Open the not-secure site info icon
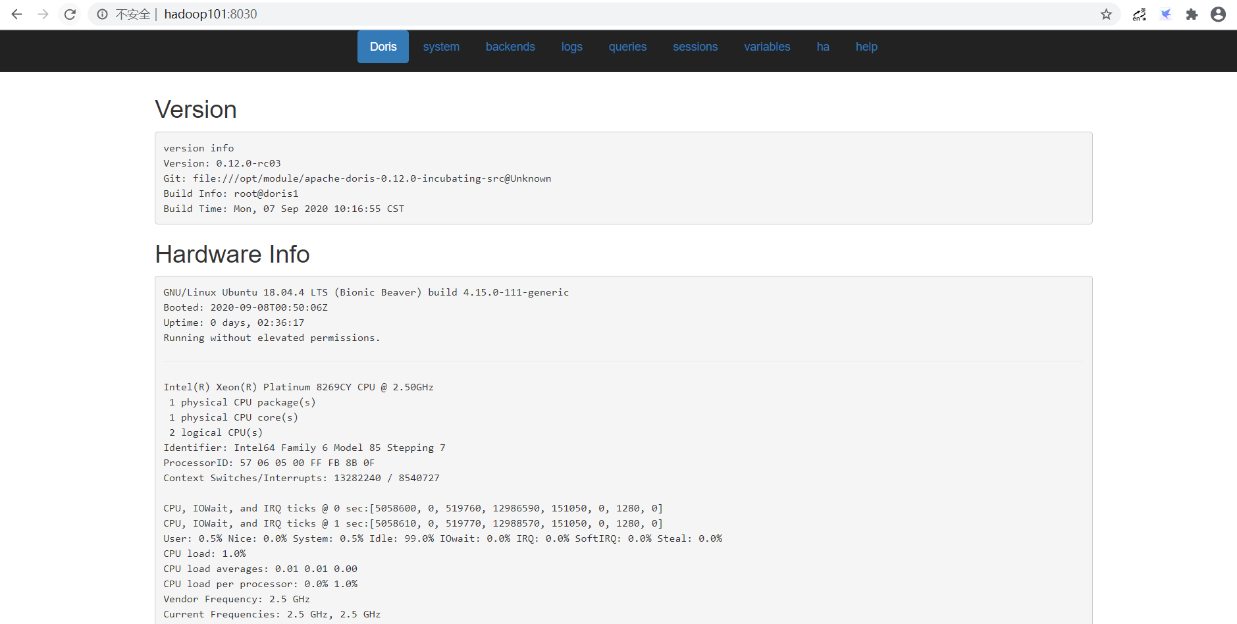The image size is (1237, 624). coord(102,14)
